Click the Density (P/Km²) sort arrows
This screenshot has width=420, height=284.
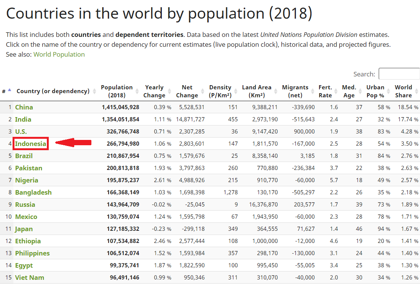[x=235, y=91]
